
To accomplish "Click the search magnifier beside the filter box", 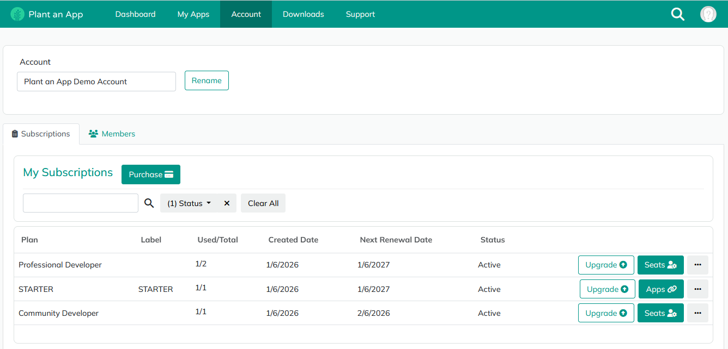I will 149,203.
